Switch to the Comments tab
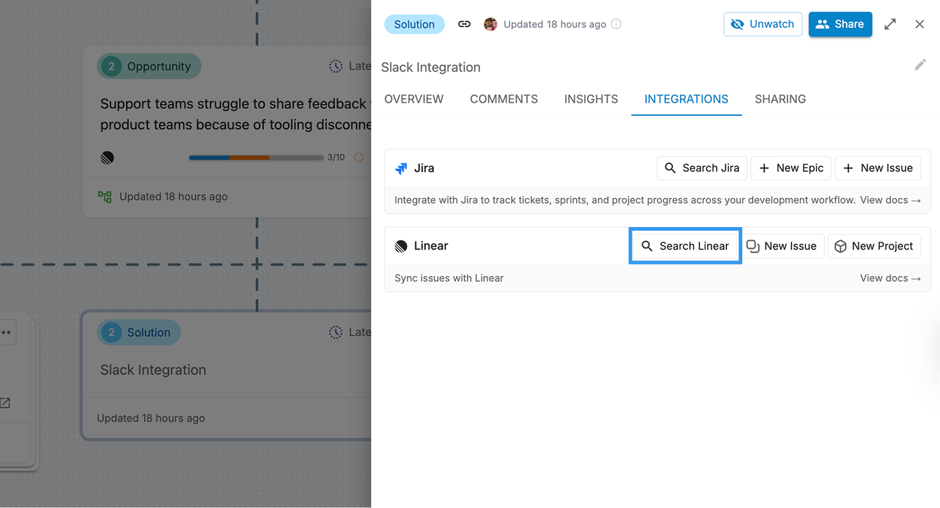This screenshot has width=940, height=508. [x=503, y=99]
